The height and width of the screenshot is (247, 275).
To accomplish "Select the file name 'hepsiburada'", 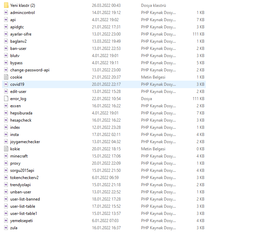I will coord(21,113).
